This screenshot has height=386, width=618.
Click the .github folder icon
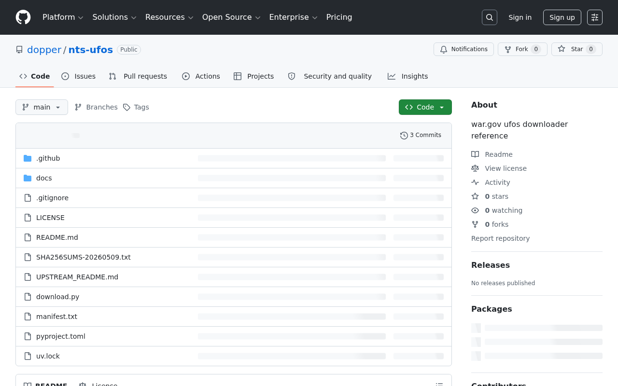28,158
